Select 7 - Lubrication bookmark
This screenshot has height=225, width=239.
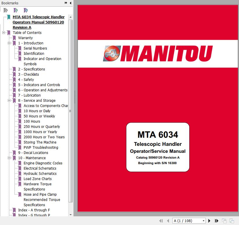(x=30, y=95)
